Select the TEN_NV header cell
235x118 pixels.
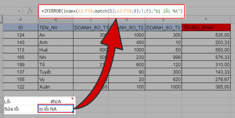click(x=55, y=28)
